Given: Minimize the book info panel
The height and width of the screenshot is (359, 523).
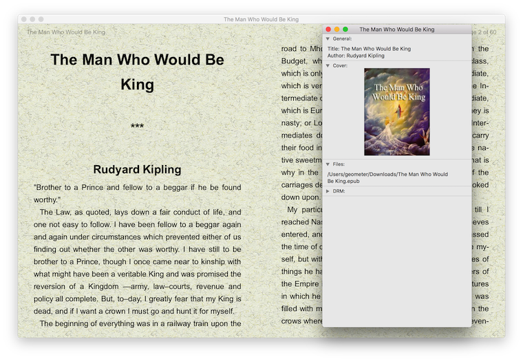Looking at the screenshot, I should coord(337,30).
